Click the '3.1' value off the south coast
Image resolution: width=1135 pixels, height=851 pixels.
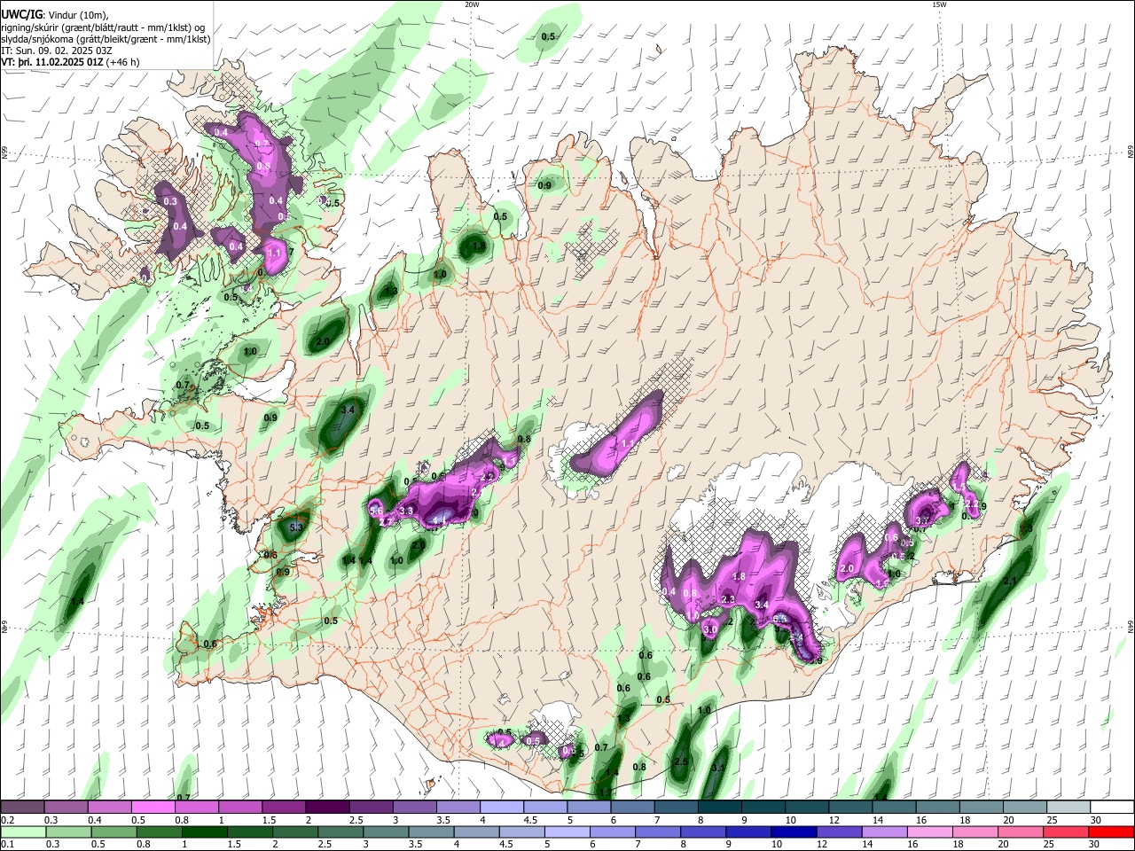tap(719, 768)
